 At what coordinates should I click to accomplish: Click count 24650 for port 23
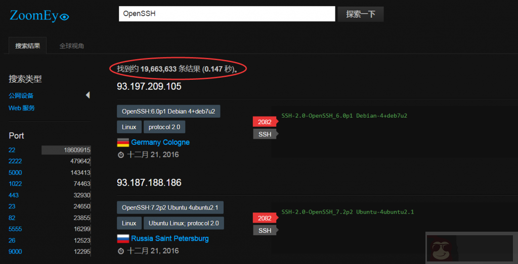point(82,206)
